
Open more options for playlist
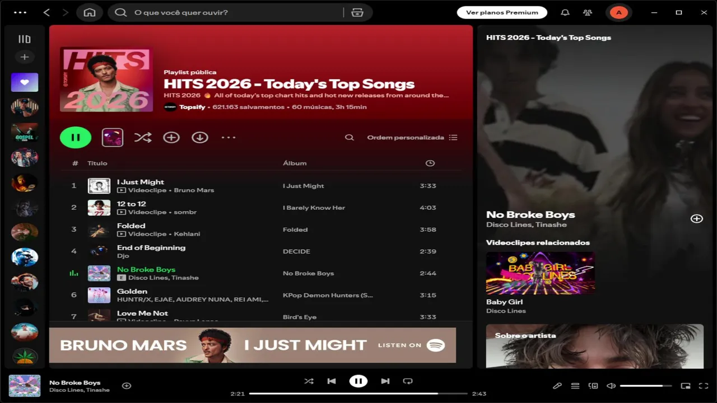229,137
